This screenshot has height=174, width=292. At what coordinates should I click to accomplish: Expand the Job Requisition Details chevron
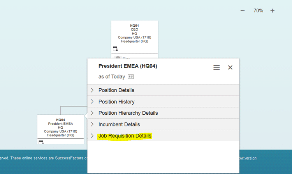click(92, 136)
